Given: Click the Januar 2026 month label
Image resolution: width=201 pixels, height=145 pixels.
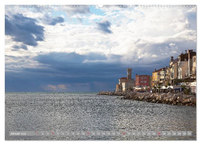Looking at the screenshot, I should pos(18,134).
